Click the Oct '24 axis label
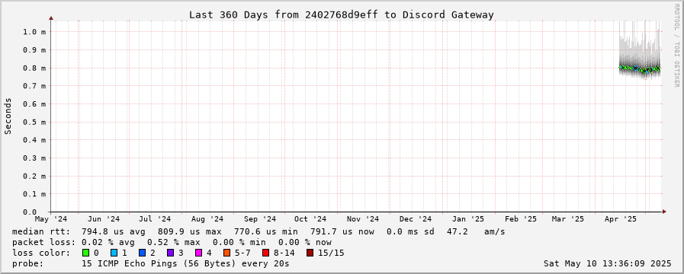The image size is (684, 274). point(310,219)
